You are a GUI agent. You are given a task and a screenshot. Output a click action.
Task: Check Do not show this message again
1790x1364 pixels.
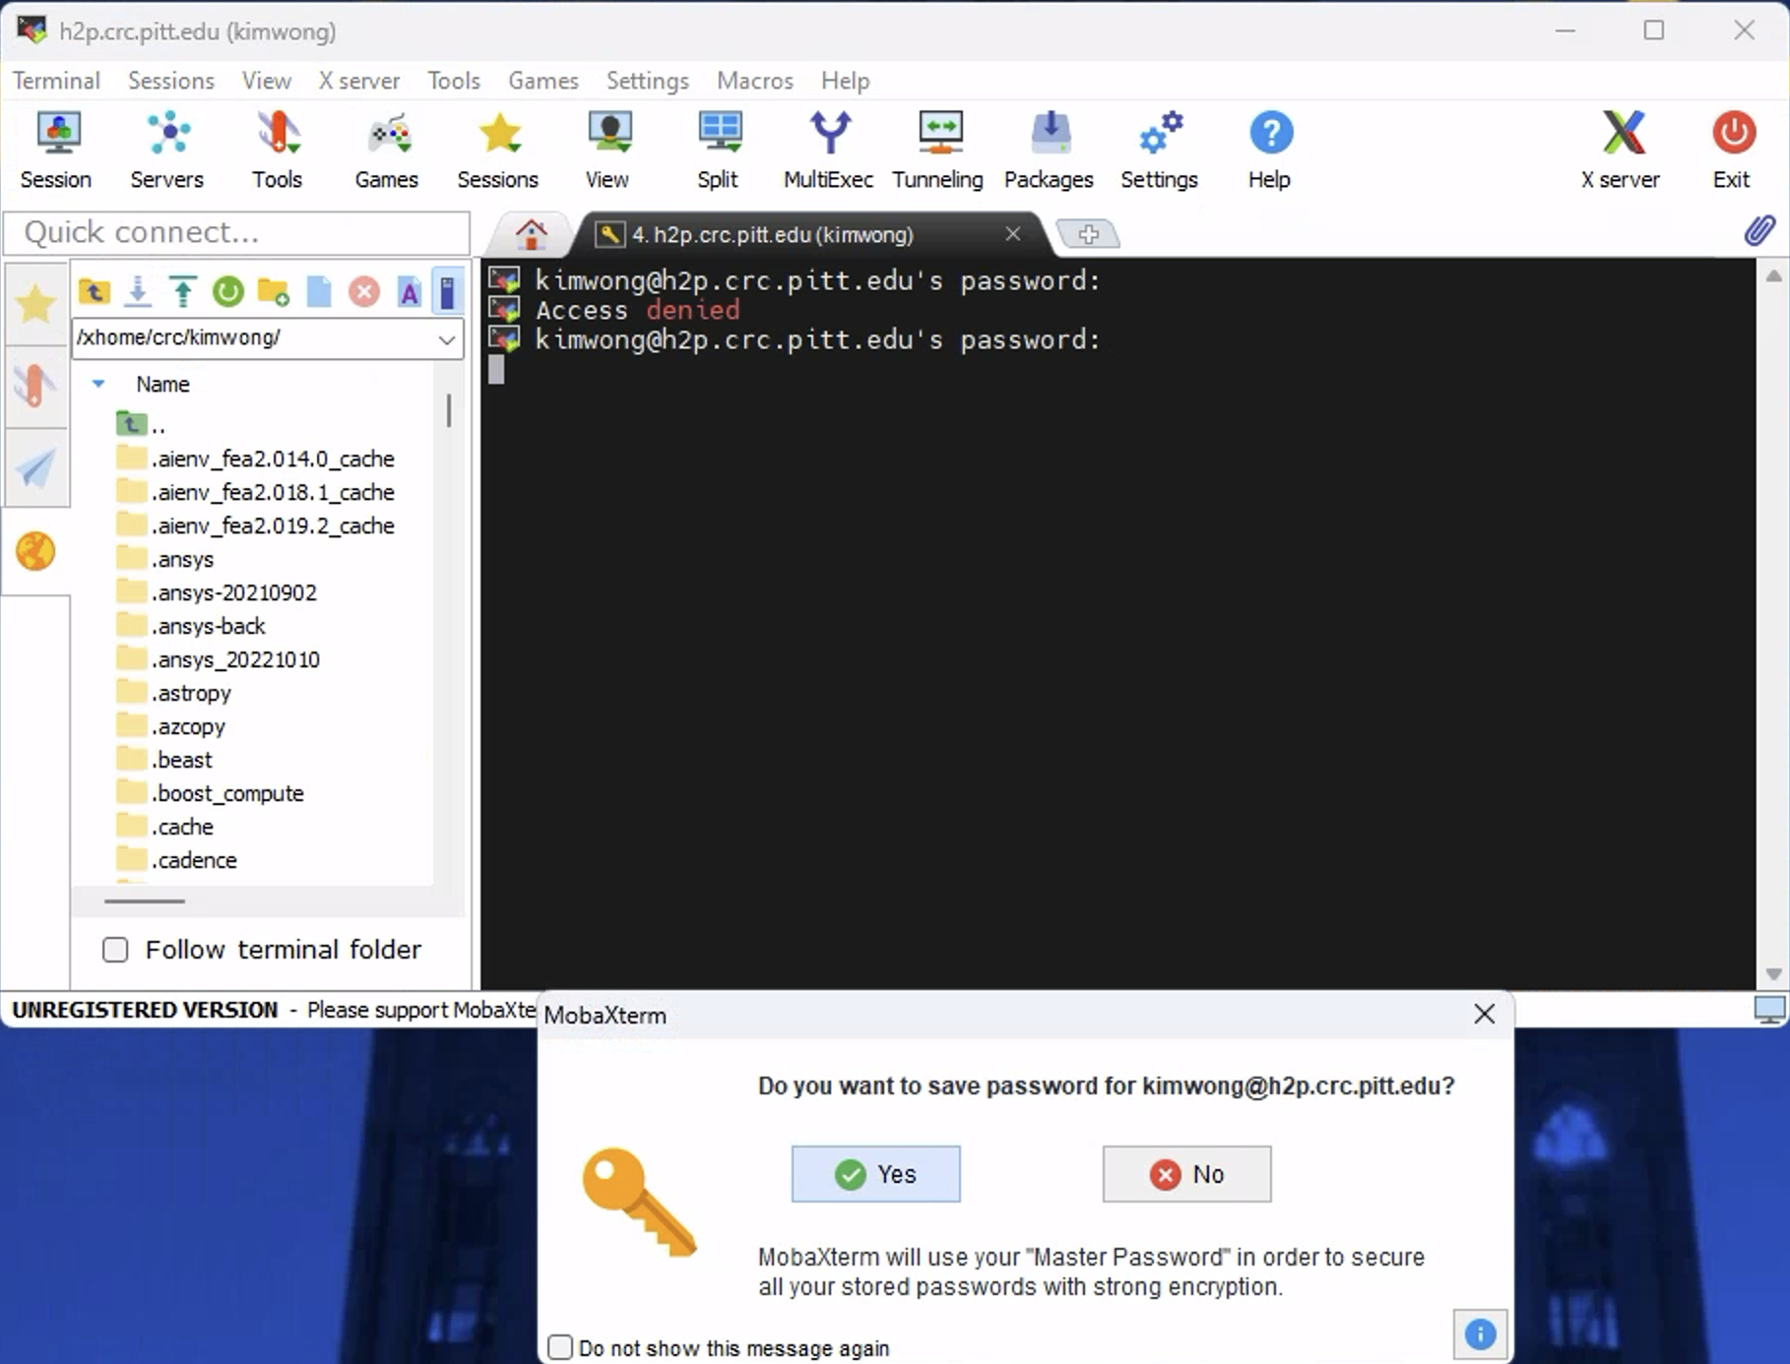click(560, 1347)
